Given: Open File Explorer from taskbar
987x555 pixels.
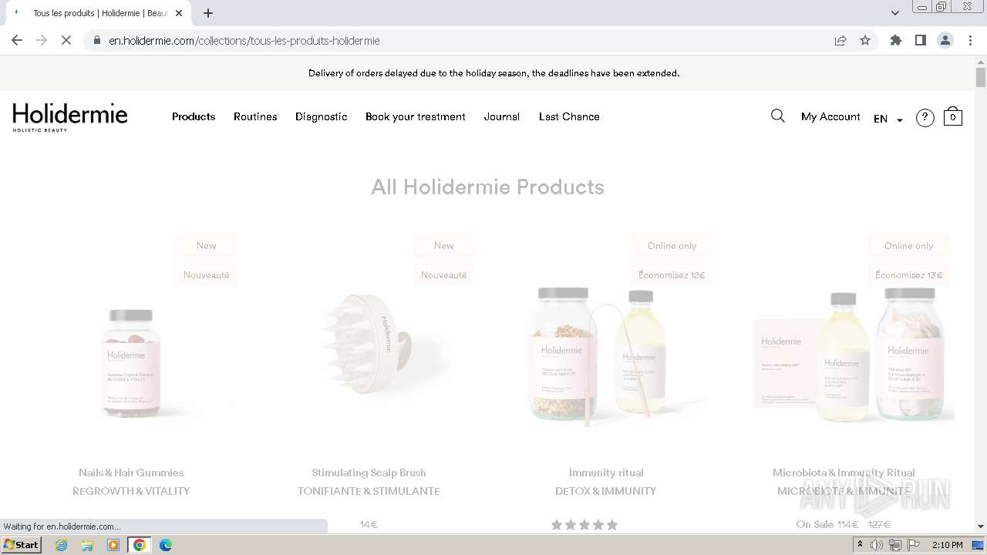Looking at the screenshot, I should pyautogui.click(x=87, y=545).
